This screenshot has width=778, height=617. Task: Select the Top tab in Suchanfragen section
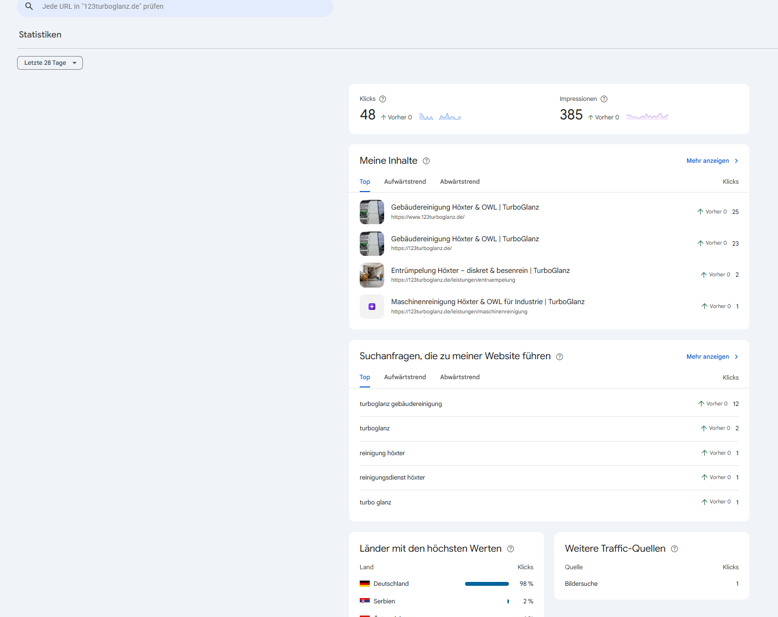pos(365,377)
